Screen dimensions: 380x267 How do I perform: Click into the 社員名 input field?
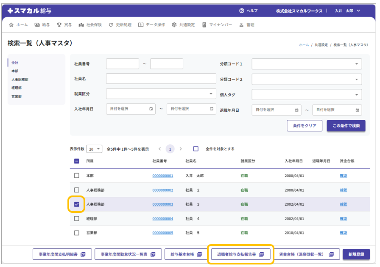click(x=161, y=79)
